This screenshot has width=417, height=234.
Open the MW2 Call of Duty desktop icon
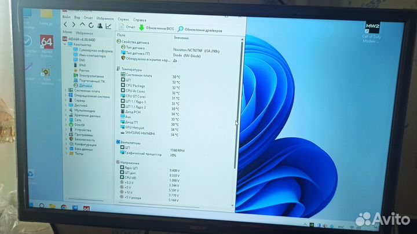click(x=372, y=28)
